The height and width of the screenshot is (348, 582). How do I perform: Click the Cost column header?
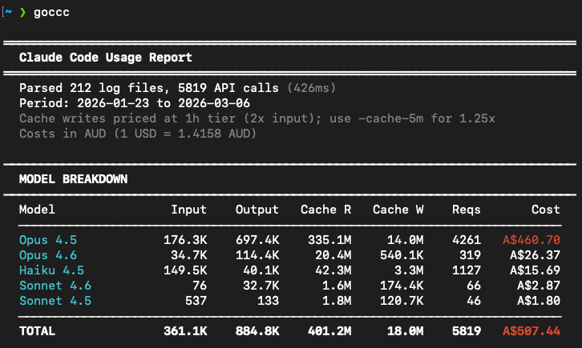pyautogui.click(x=545, y=210)
